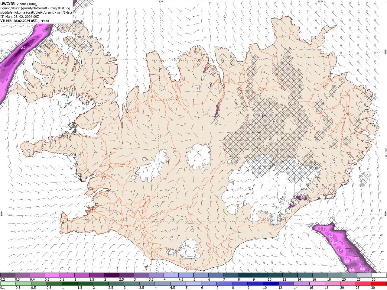Click the 'VT: Mið. 28.02.2024 05Z (+44 h)' line
This screenshot has width=387, height=290.
25,21
